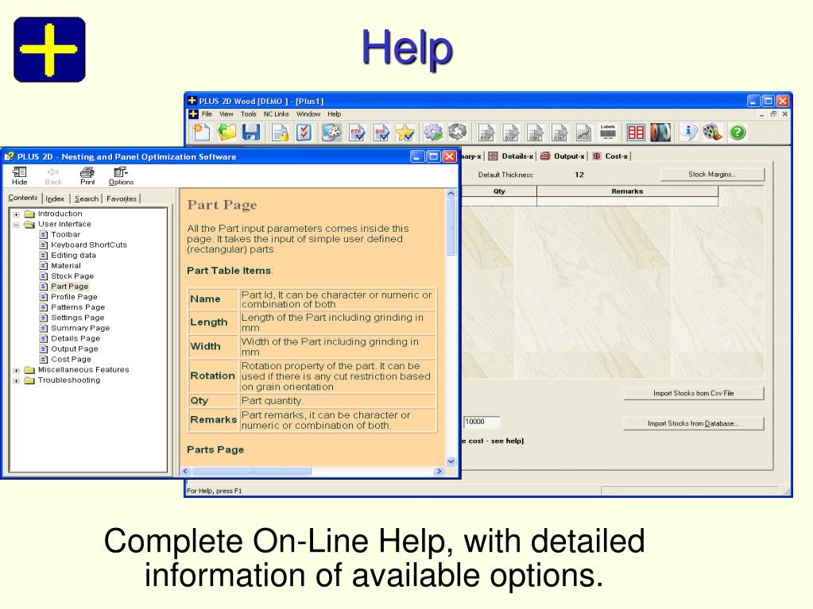813x609 pixels.
Task: Open the Window menu
Action: (308, 114)
